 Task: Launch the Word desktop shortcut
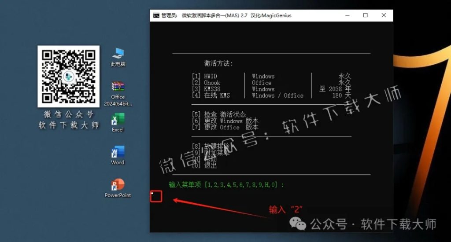(118, 155)
